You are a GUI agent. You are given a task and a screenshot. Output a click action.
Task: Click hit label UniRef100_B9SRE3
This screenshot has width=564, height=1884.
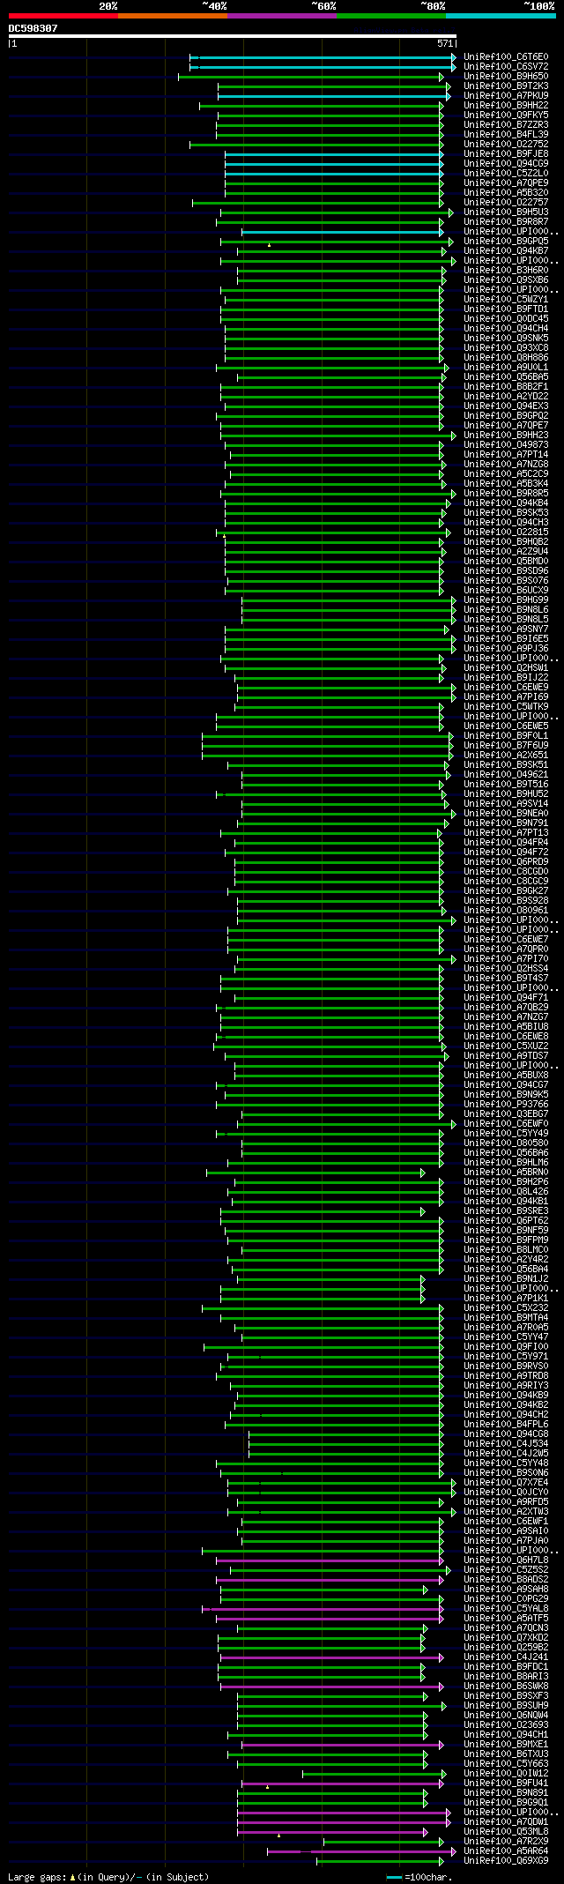[506, 1211]
